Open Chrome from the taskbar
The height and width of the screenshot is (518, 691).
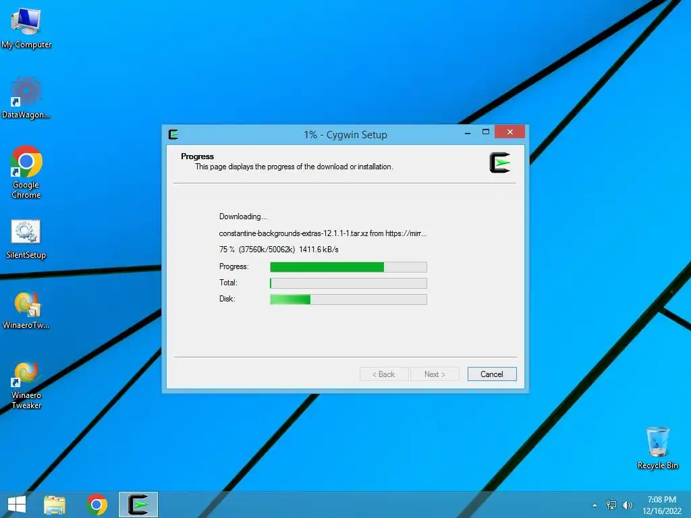(96, 505)
